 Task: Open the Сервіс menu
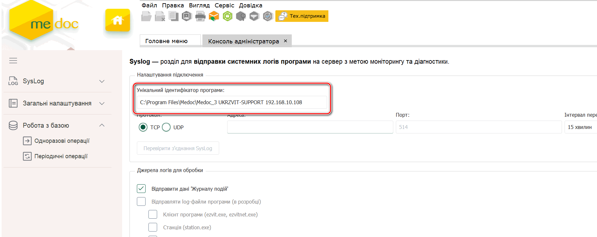[224, 5]
